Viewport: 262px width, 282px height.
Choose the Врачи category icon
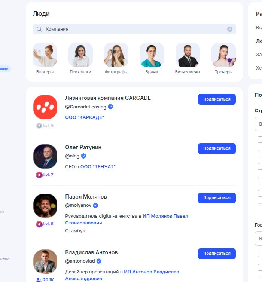[152, 55]
